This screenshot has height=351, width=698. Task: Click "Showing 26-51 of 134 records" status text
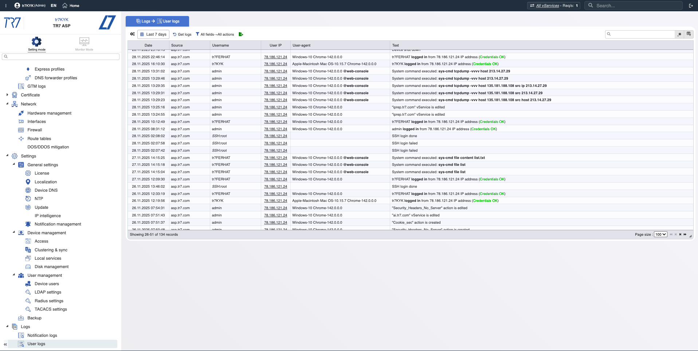pyautogui.click(x=154, y=235)
